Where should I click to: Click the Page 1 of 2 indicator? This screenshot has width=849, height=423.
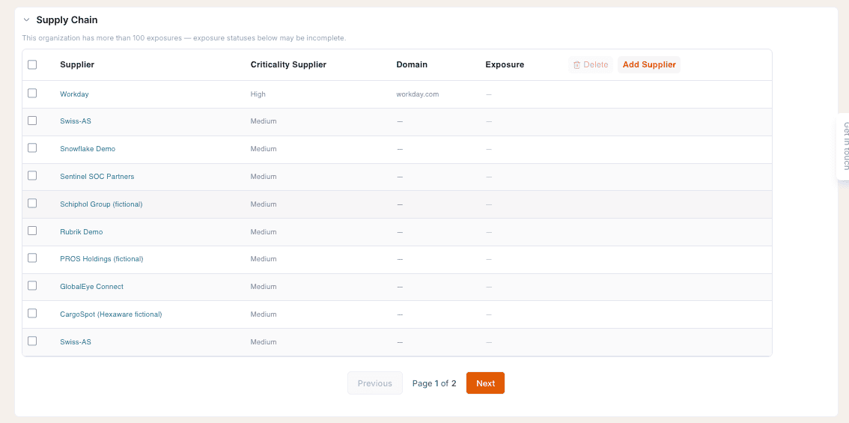click(434, 383)
